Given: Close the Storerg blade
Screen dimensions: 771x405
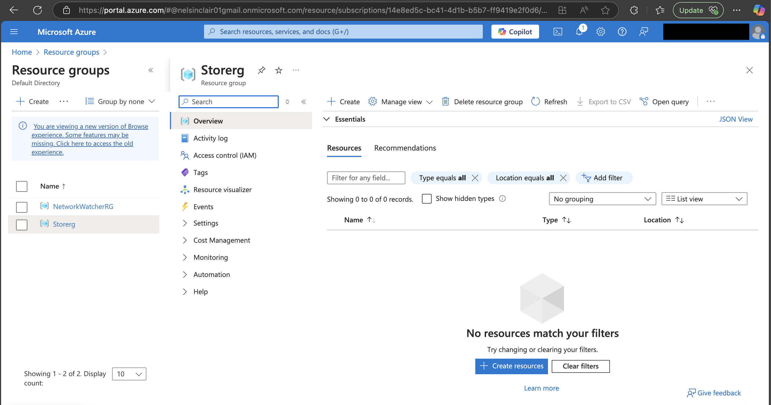Looking at the screenshot, I should pyautogui.click(x=750, y=70).
